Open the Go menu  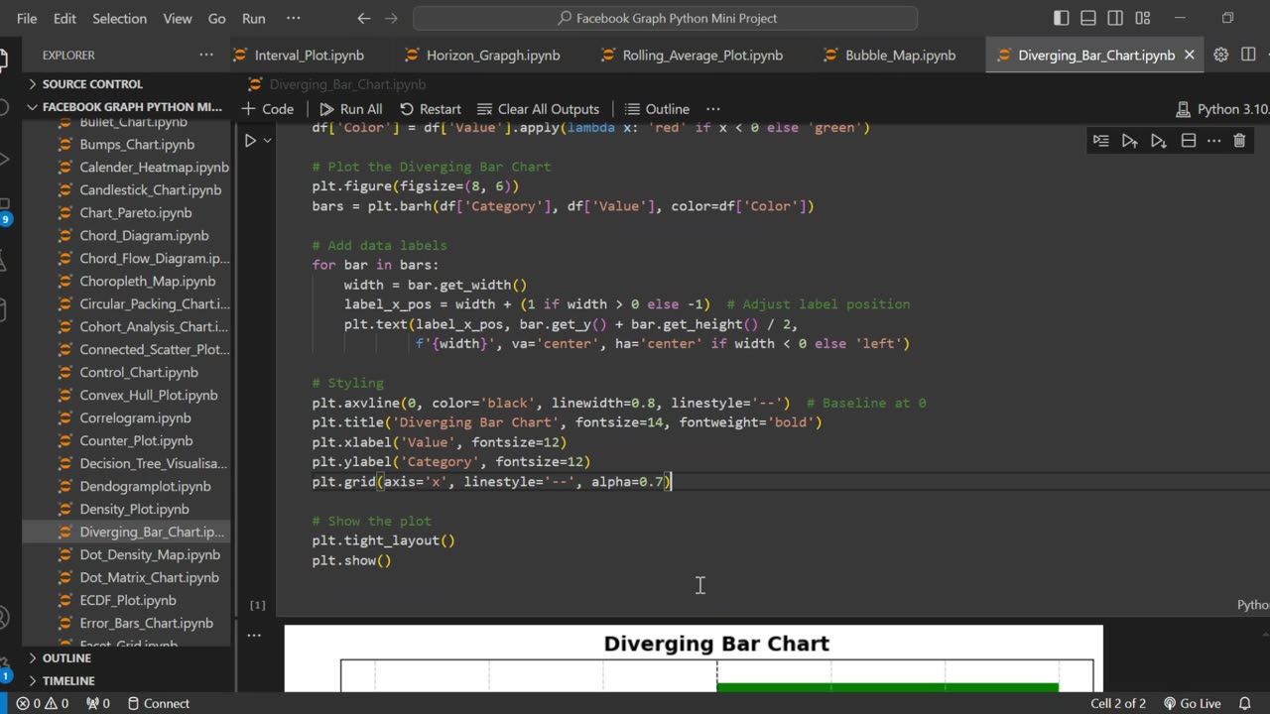click(x=217, y=18)
